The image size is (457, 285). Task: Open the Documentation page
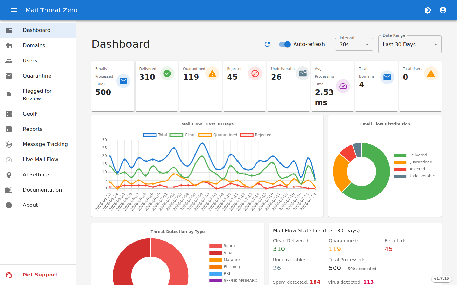(38, 190)
